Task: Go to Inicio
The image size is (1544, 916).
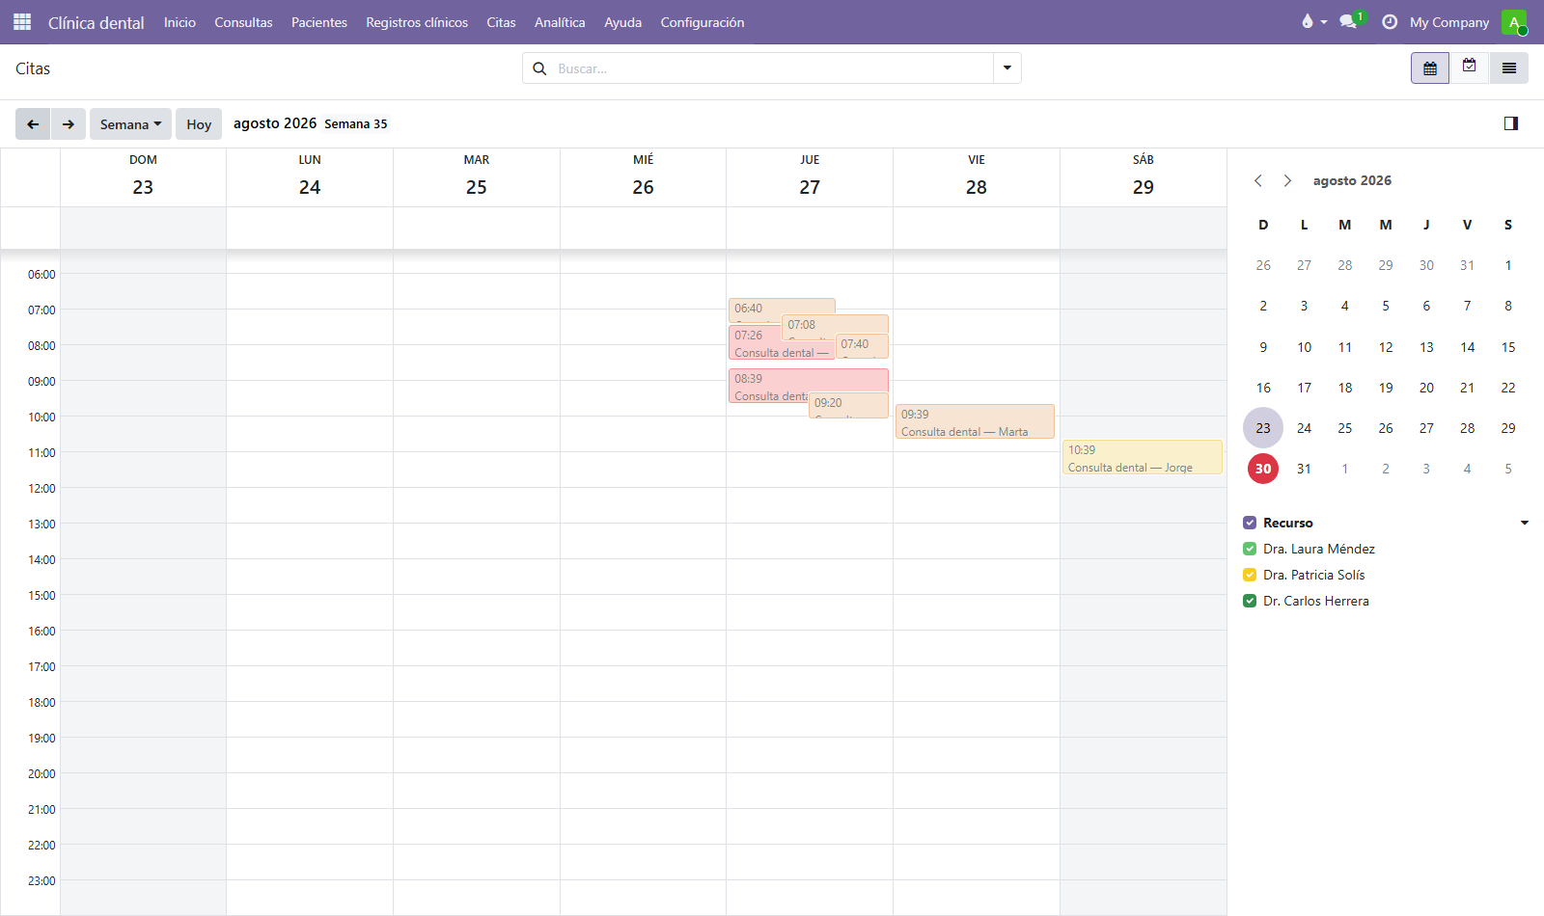Action: [179, 22]
